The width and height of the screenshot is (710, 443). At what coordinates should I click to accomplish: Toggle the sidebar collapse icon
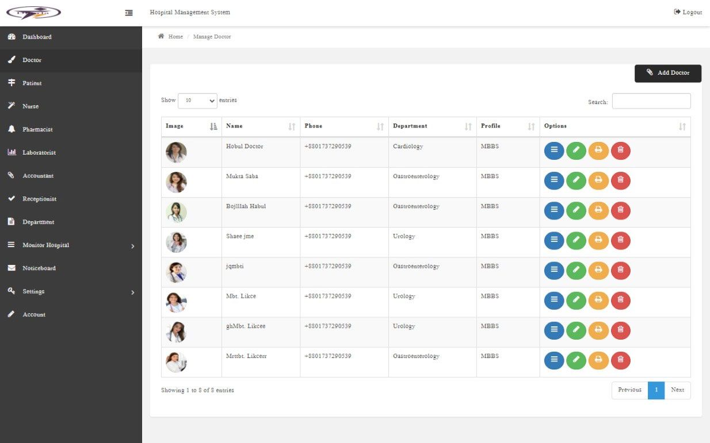pos(129,13)
